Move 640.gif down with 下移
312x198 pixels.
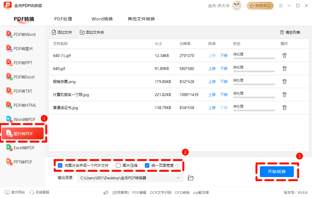[224, 69]
